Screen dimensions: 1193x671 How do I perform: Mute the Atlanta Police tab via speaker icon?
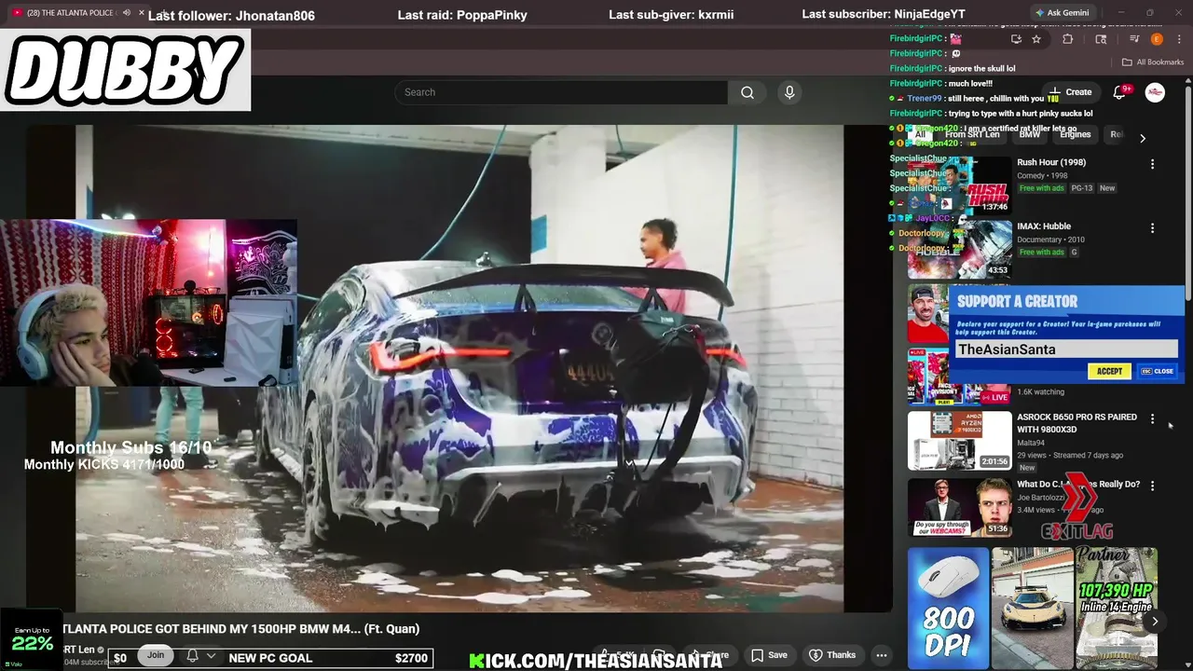click(x=127, y=13)
